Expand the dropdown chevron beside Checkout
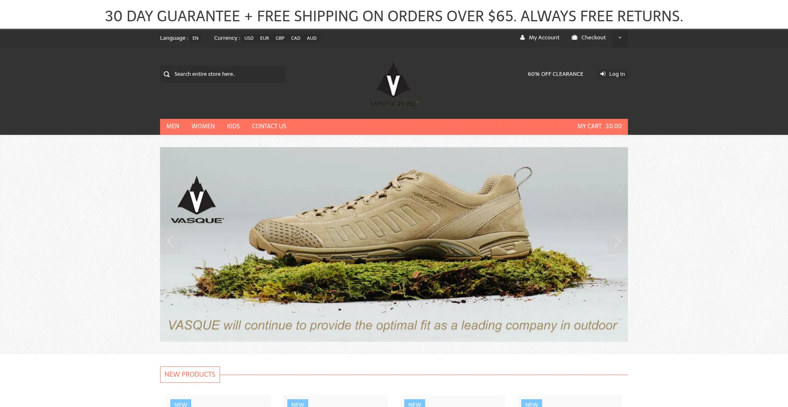Viewport: 788px width, 407px height. click(x=620, y=38)
